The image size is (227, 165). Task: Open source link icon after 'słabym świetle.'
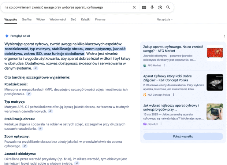pyautogui.click(x=77, y=163)
